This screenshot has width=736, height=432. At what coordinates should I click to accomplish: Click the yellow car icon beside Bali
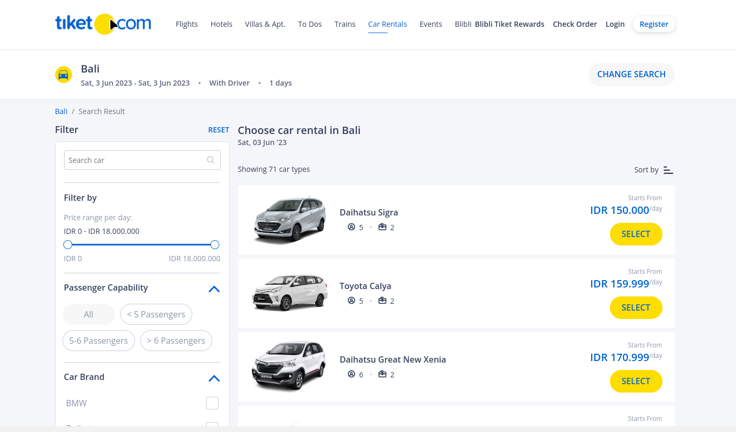[x=64, y=75]
